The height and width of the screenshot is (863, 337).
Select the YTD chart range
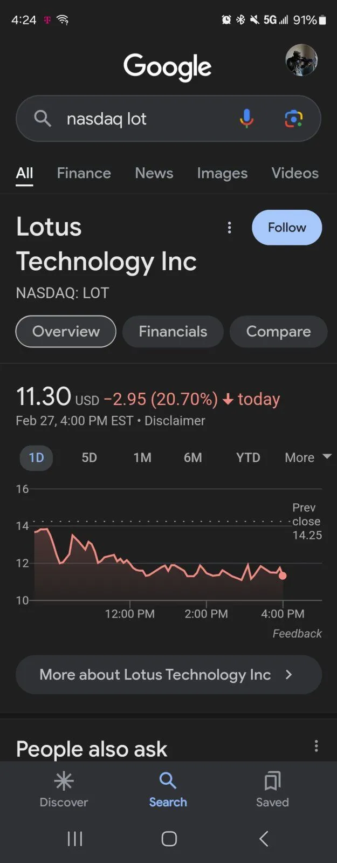coord(248,458)
